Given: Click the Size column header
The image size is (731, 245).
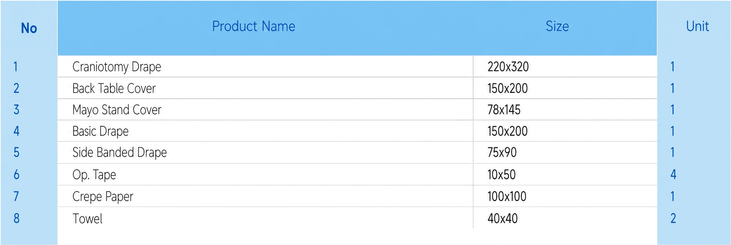Looking at the screenshot, I should click(557, 26).
